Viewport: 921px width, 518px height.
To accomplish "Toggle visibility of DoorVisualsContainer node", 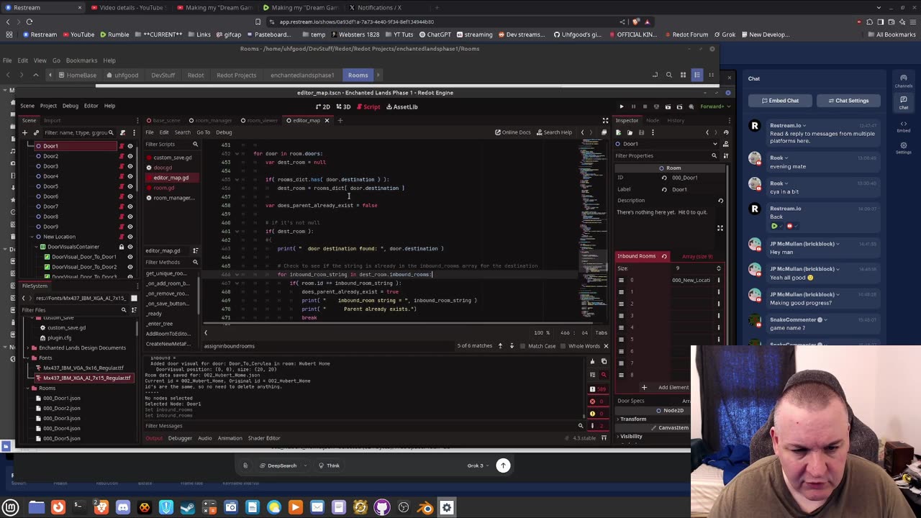I will [x=130, y=247].
